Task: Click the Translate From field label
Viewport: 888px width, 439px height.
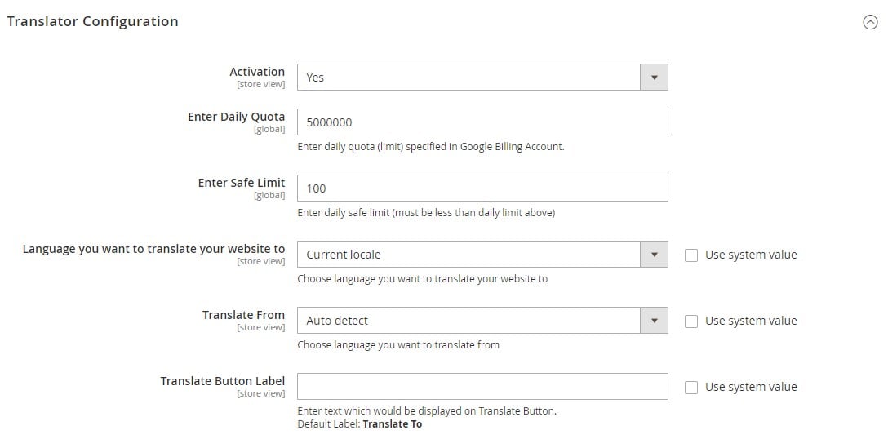Action: [243, 315]
